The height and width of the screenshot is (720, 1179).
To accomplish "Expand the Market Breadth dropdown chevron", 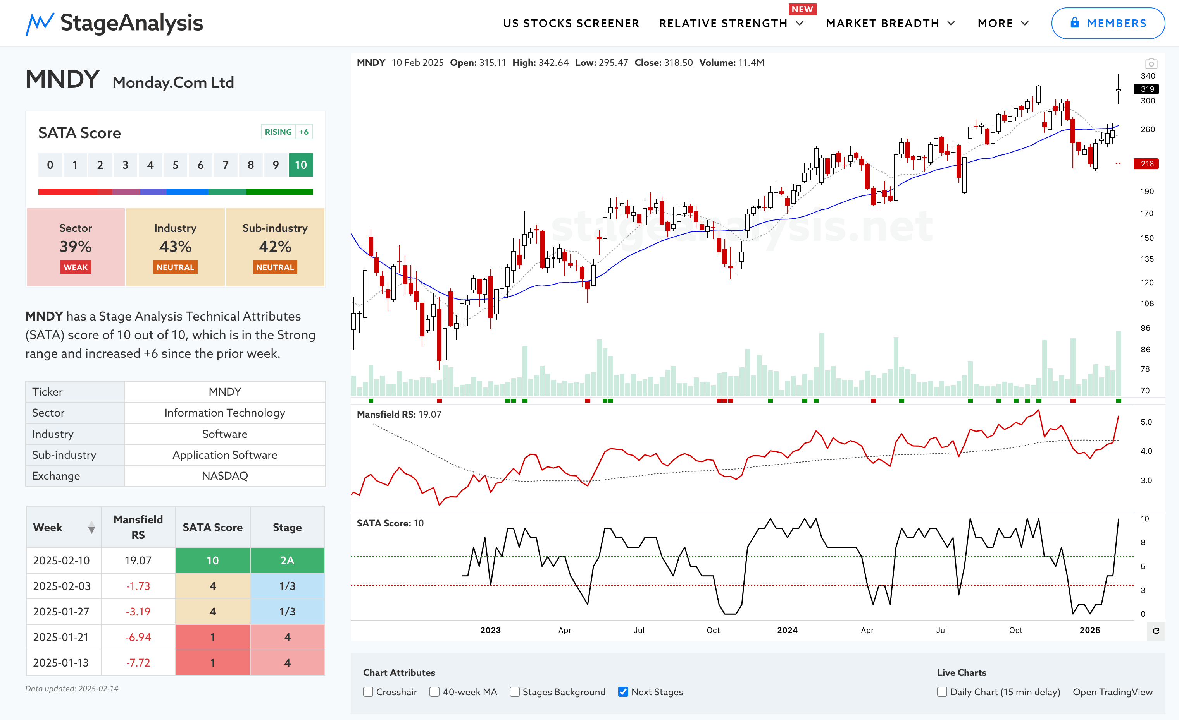I will coord(951,23).
